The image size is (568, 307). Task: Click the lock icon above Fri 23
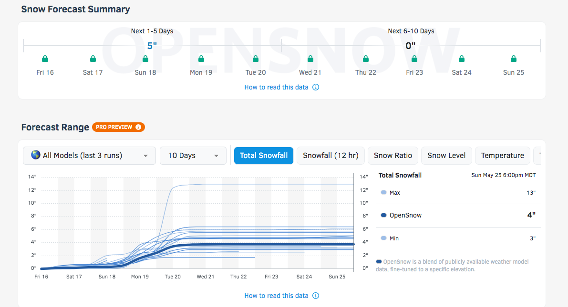414,59
